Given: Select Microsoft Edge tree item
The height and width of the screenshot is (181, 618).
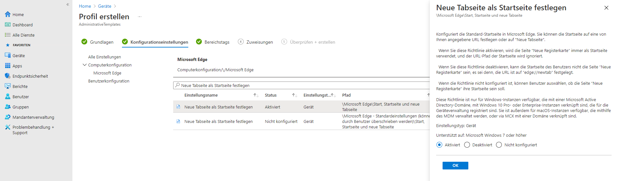Looking at the screenshot, I should (x=107, y=73).
